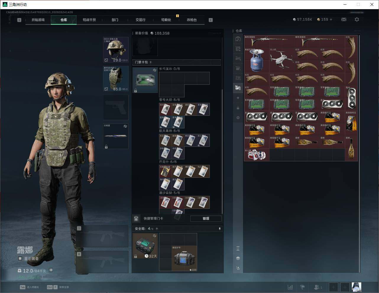The height and width of the screenshot is (293, 379).
Task: Select the equipped body armor slot
Action: [116, 79]
